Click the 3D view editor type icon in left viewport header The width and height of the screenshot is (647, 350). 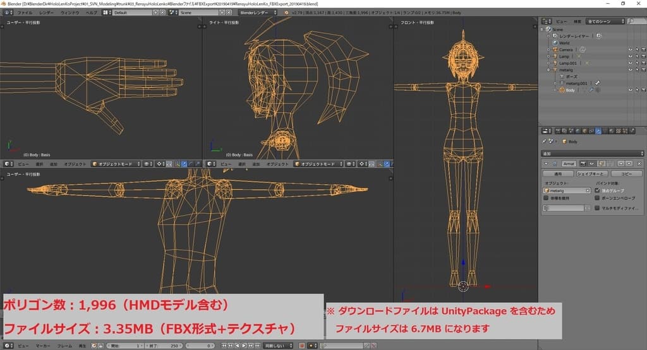(x=8, y=164)
